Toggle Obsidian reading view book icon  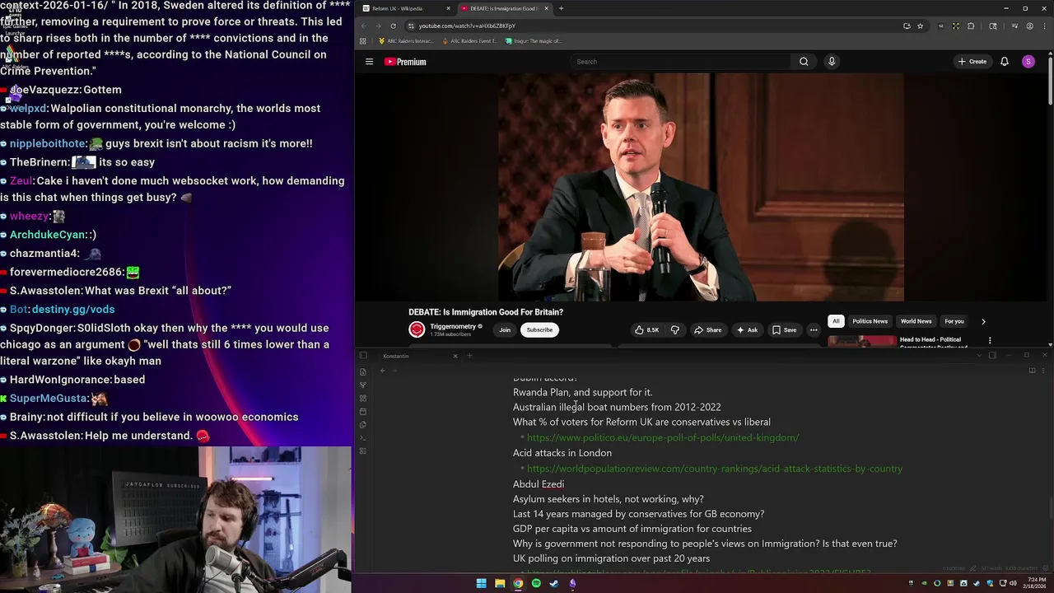pos(1032,371)
